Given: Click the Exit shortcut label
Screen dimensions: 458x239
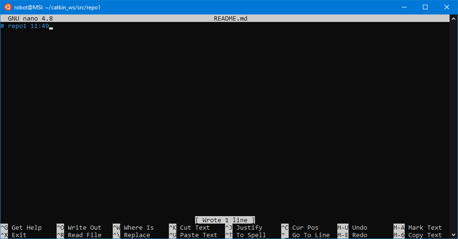Looking at the screenshot, I should 19,235.
